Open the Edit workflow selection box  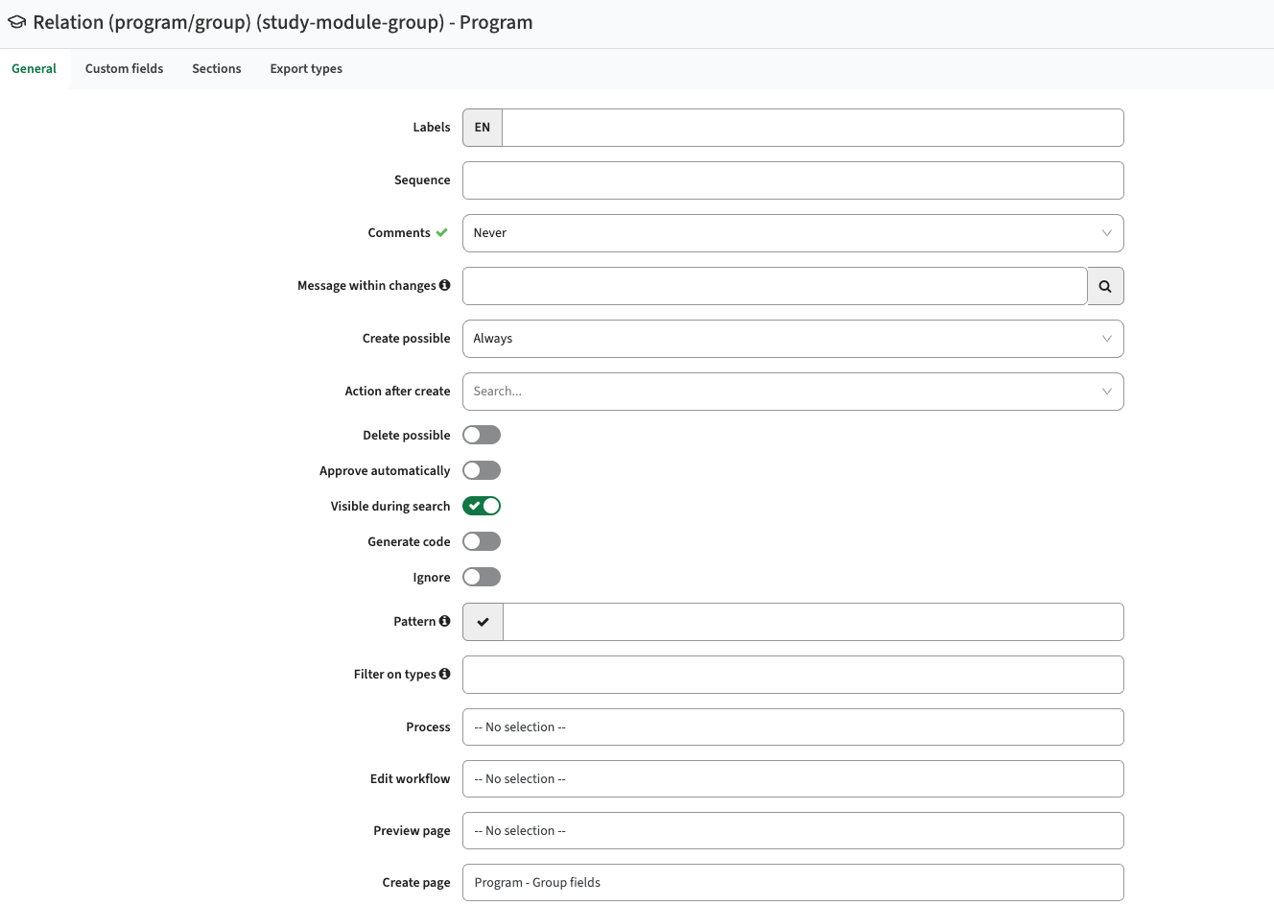pos(792,778)
